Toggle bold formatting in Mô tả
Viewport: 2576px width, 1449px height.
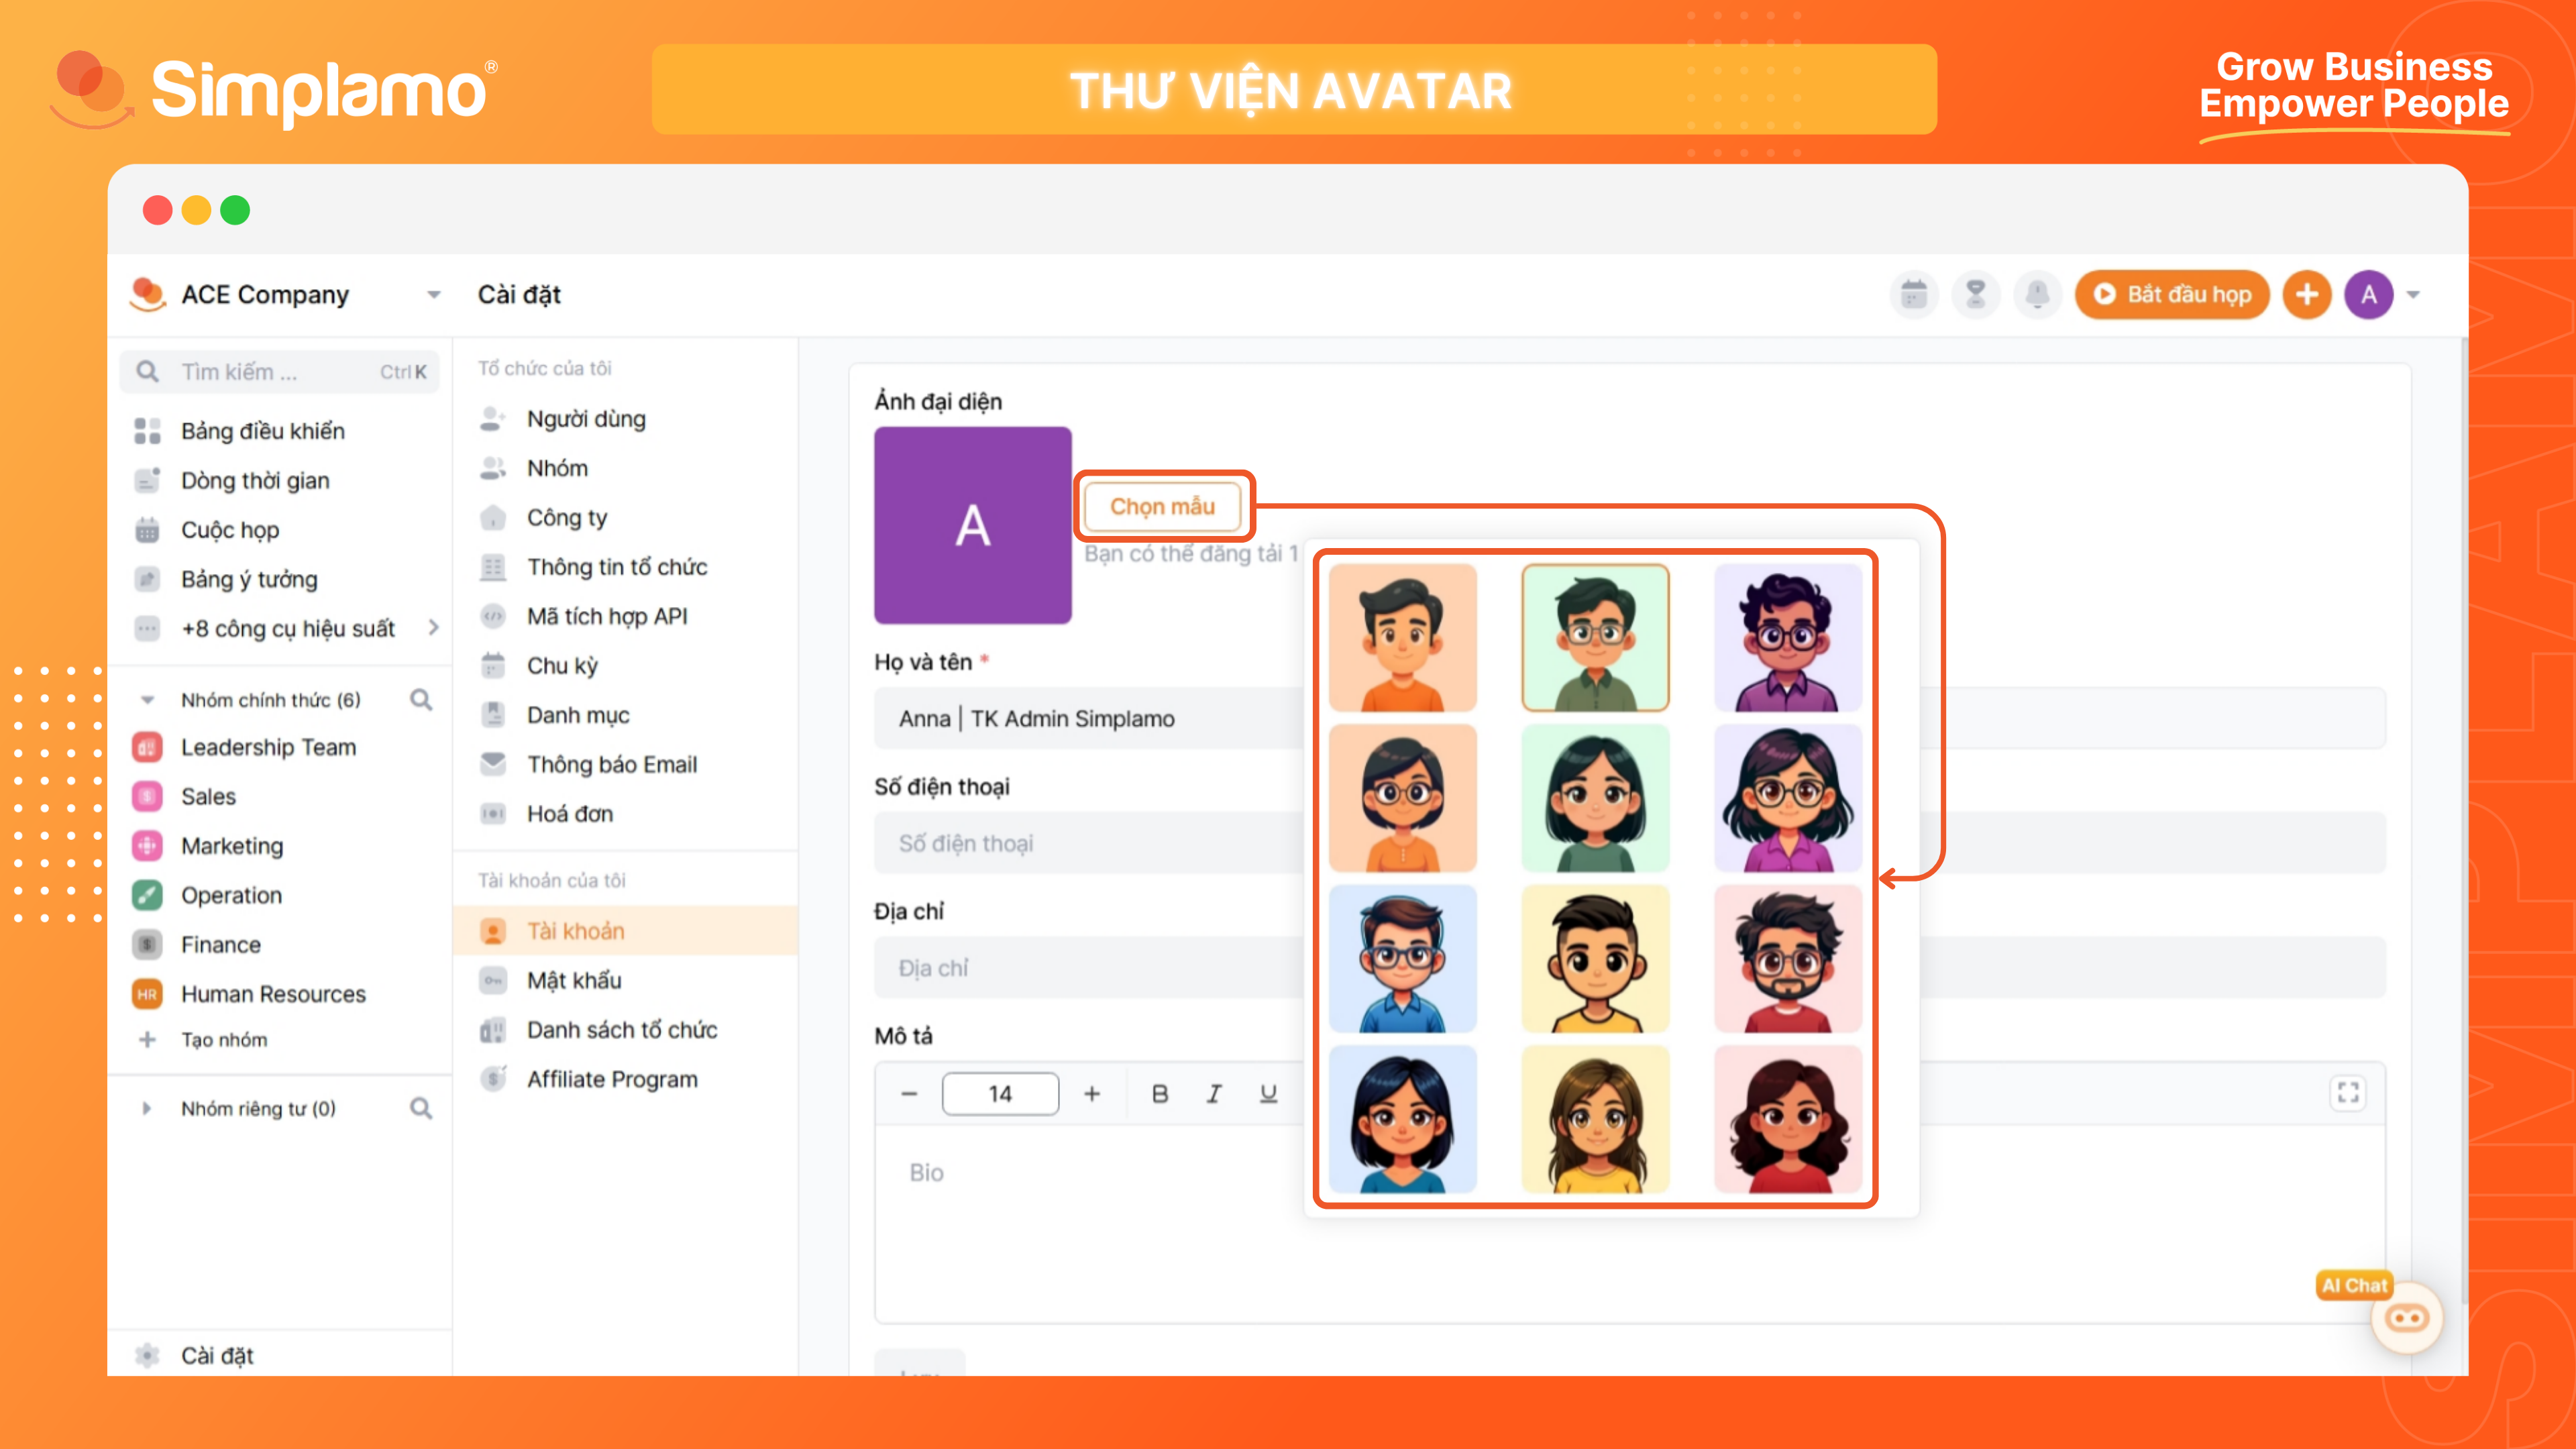pyautogui.click(x=1160, y=1094)
